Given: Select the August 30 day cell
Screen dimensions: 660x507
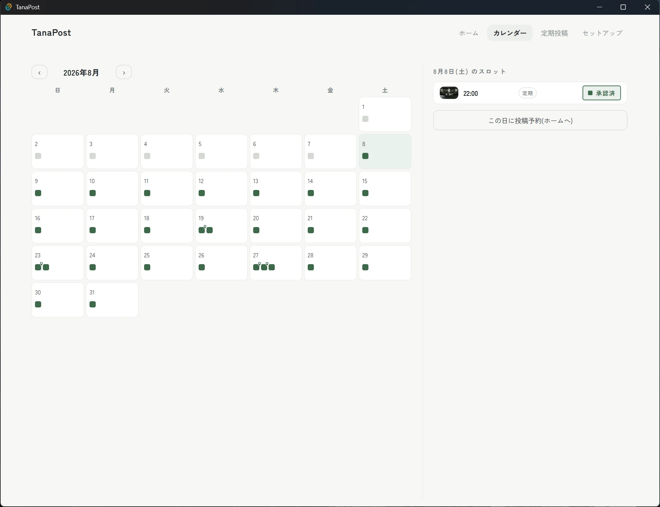Looking at the screenshot, I should pyautogui.click(x=58, y=300).
